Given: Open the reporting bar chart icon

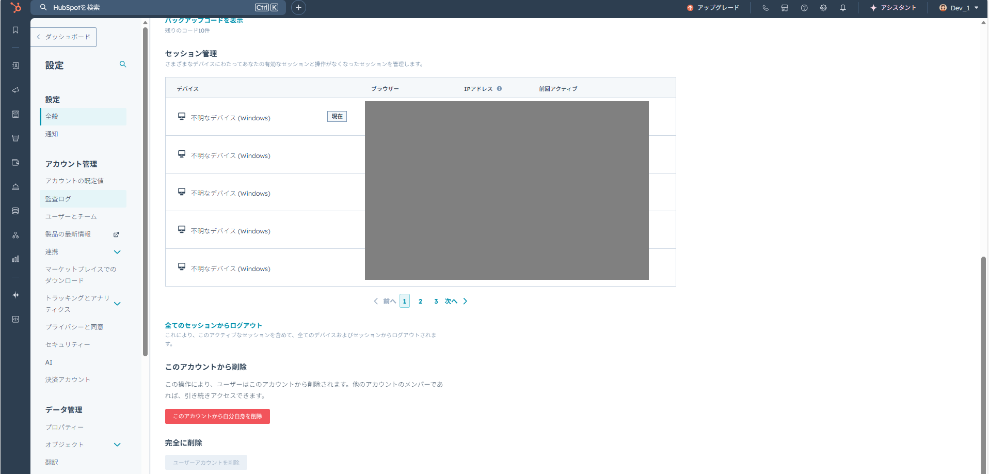Looking at the screenshot, I should pos(15,259).
